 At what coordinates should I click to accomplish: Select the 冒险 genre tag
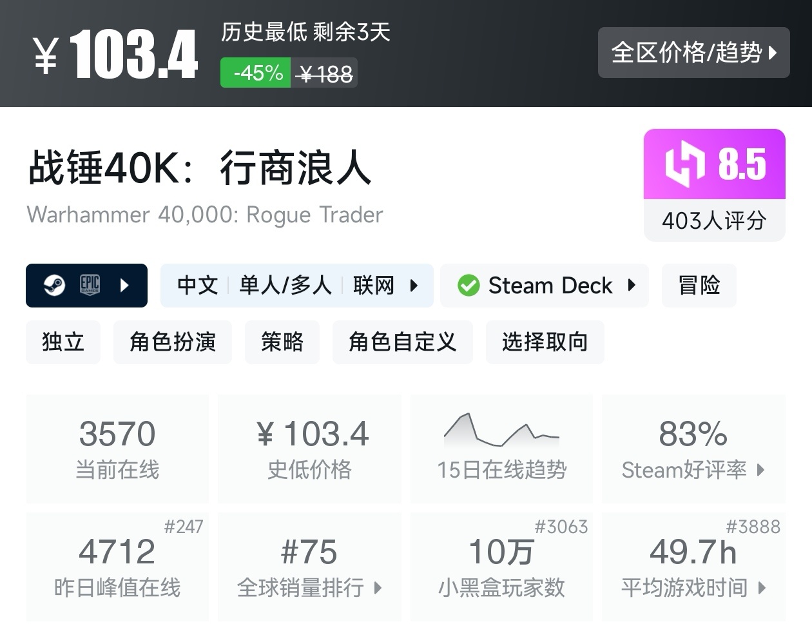tap(699, 285)
